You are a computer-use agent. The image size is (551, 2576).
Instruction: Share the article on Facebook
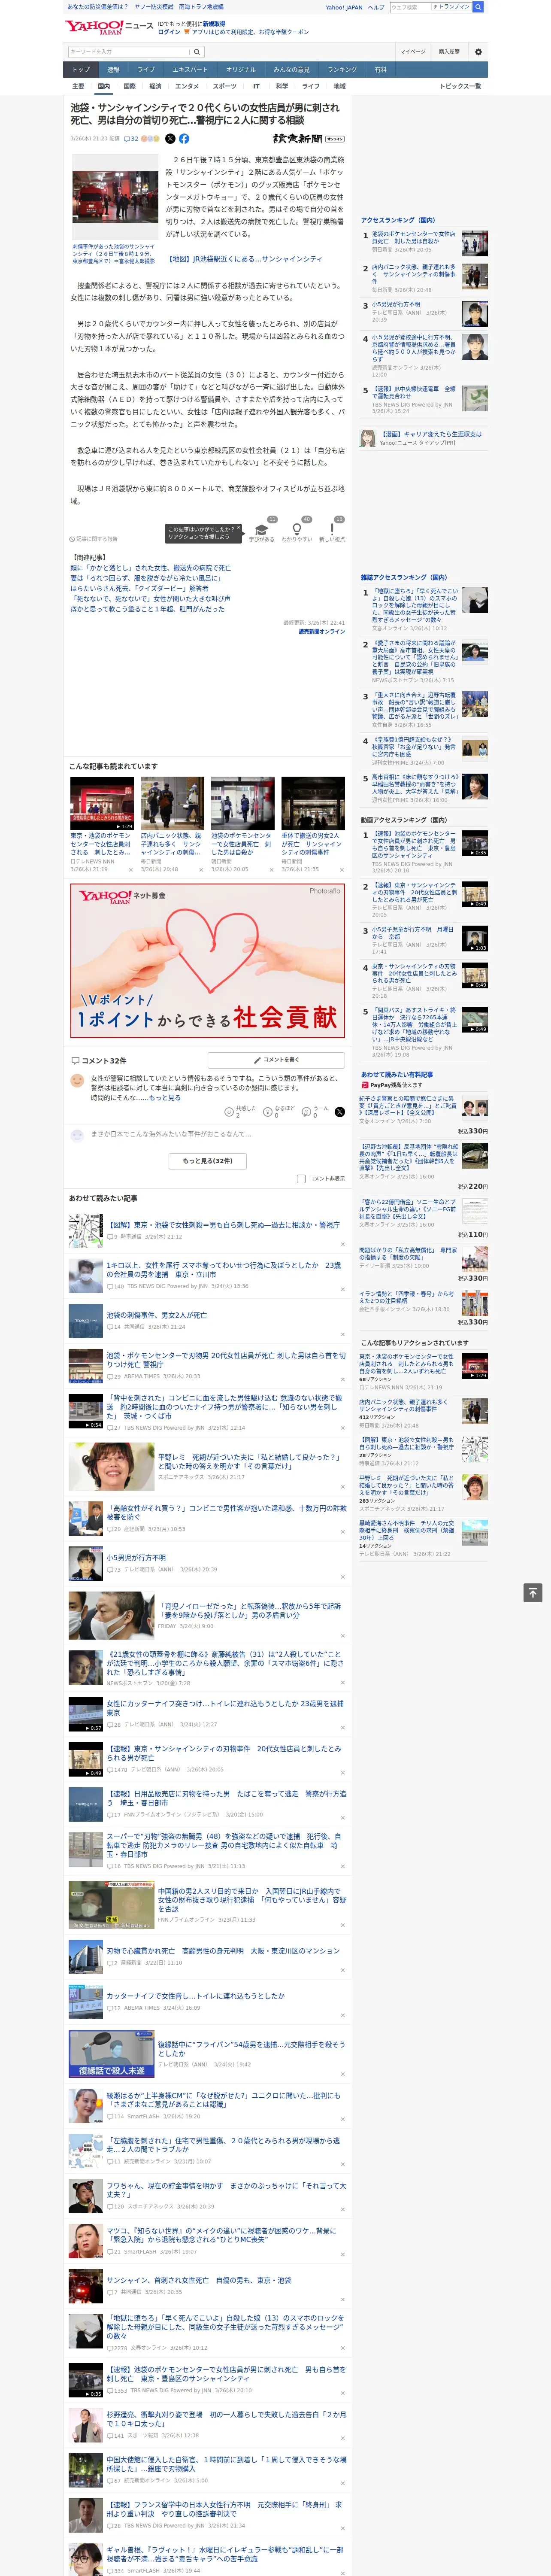pyautogui.click(x=184, y=139)
